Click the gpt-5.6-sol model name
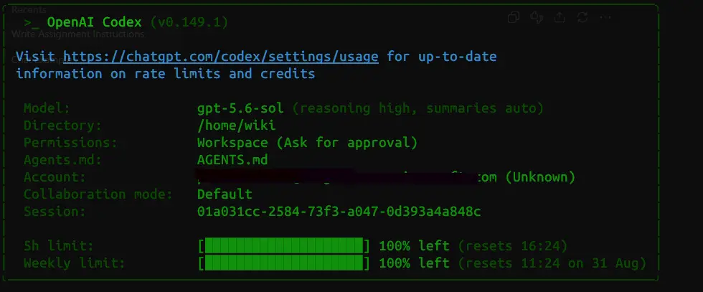The image size is (703, 292). [x=240, y=108]
